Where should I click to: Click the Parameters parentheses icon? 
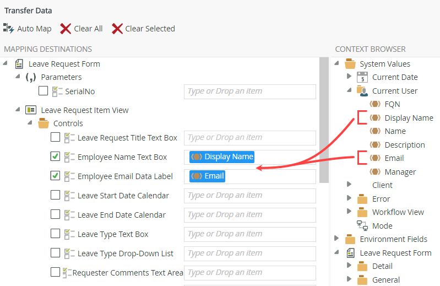31,77
